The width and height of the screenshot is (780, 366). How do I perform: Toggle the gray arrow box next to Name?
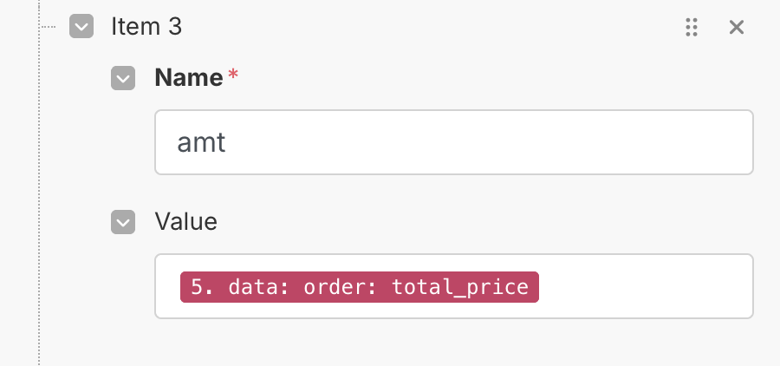click(x=123, y=79)
